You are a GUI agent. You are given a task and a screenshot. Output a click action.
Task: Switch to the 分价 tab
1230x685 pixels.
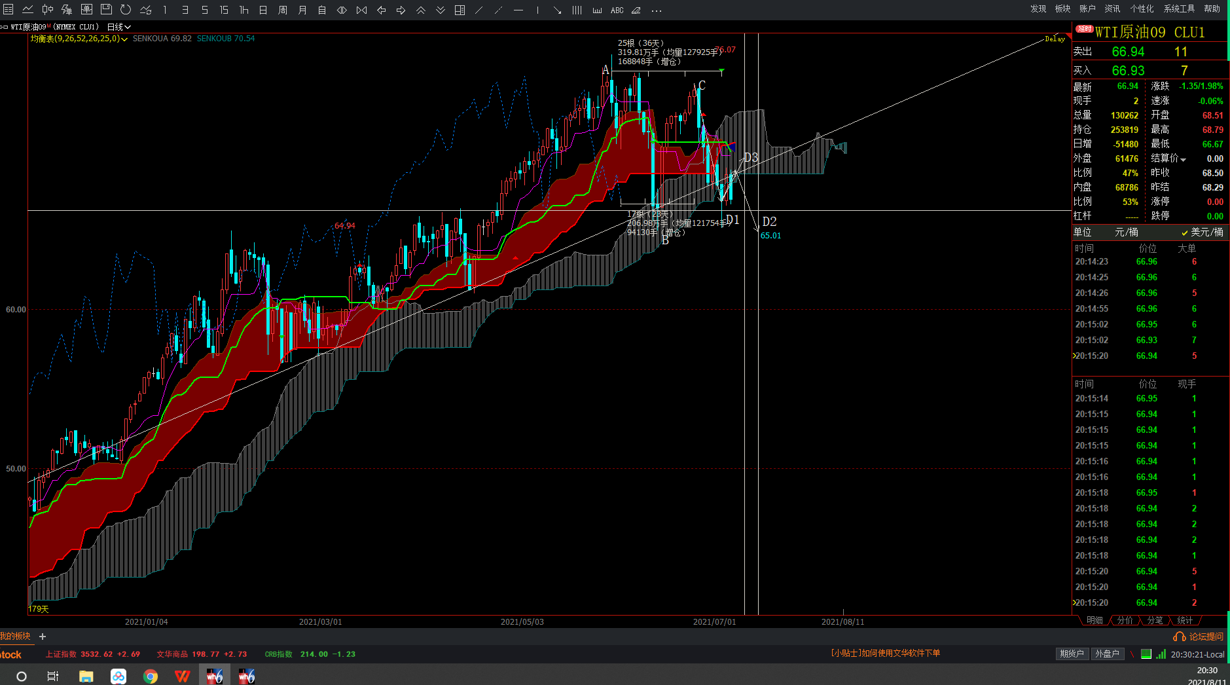[x=1125, y=620]
